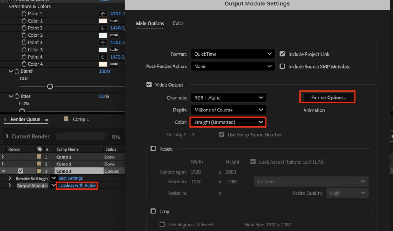Open the Render Queue panel menu icon
393x231 pixels.
pos(46,119)
